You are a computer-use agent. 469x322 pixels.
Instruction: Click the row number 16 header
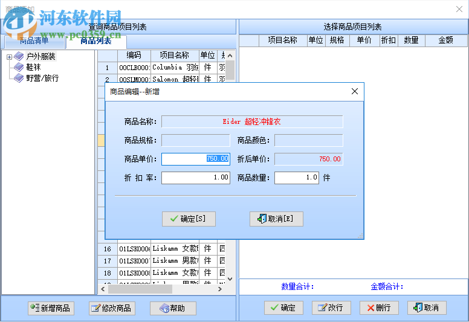[x=108, y=249]
